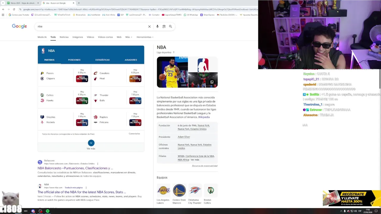The width and height of the screenshot is (381, 214).
Task: Switch to the 'Modo IA' search tab
Action: point(42,37)
